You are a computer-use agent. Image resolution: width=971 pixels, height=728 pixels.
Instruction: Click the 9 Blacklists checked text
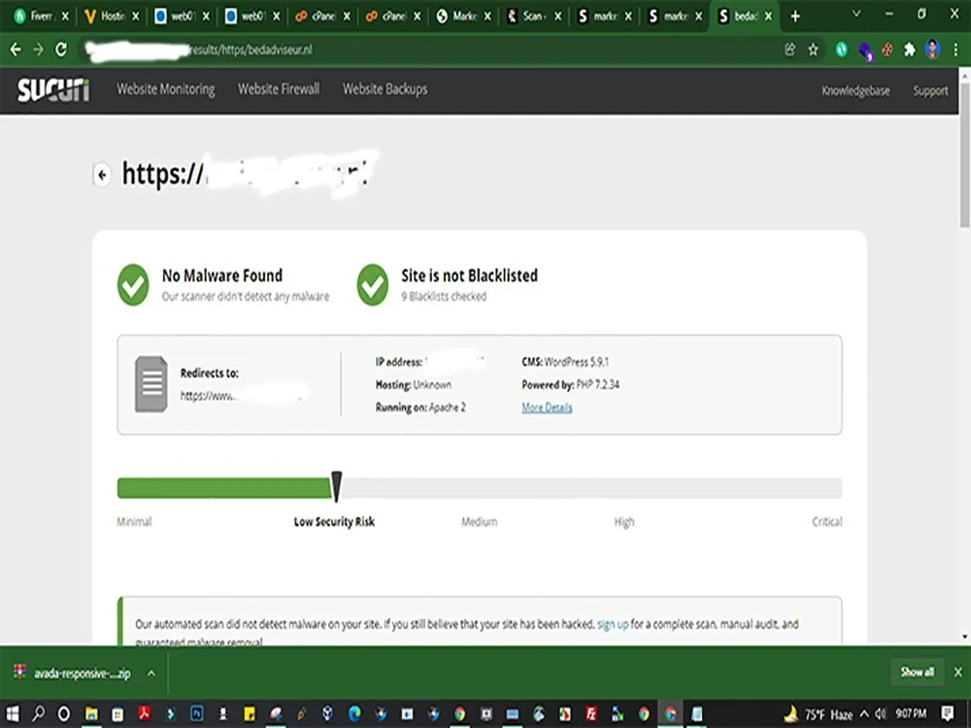444,296
